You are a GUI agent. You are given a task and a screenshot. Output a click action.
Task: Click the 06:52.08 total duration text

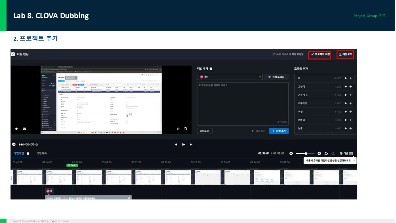(279, 153)
